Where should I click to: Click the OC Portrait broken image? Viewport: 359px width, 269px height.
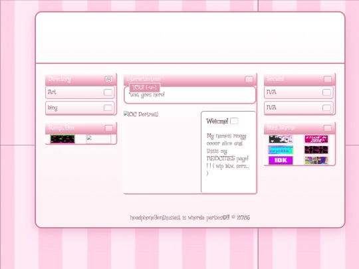[141, 114]
